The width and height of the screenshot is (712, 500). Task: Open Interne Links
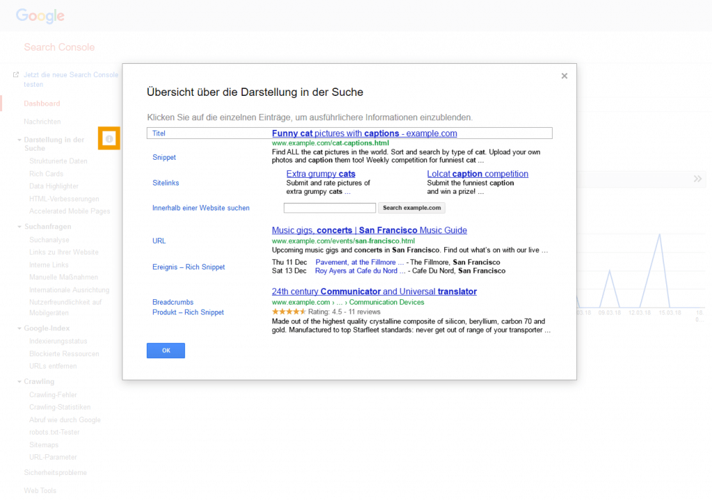pyautogui.click(x=49, y=265)
